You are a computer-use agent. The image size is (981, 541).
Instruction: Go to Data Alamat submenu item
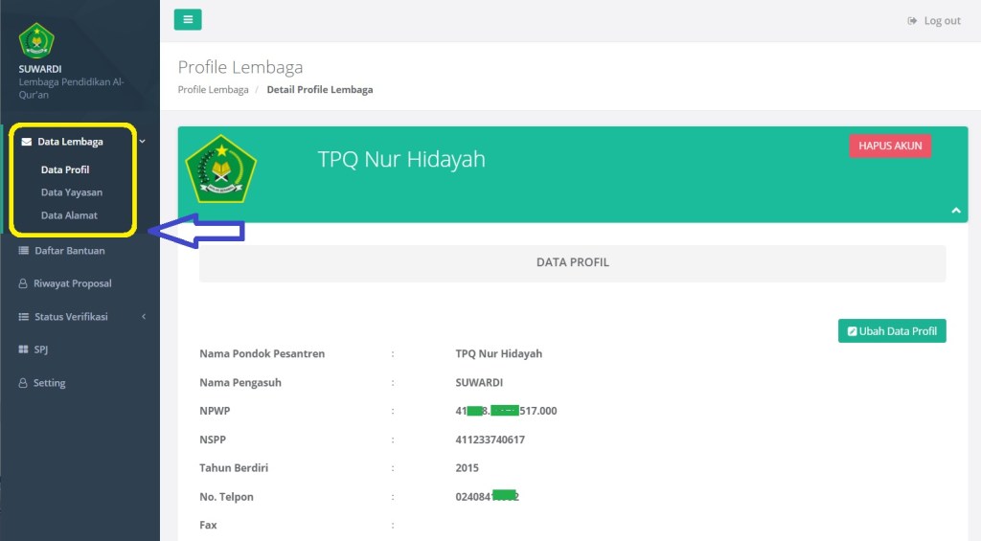(69, 215)
